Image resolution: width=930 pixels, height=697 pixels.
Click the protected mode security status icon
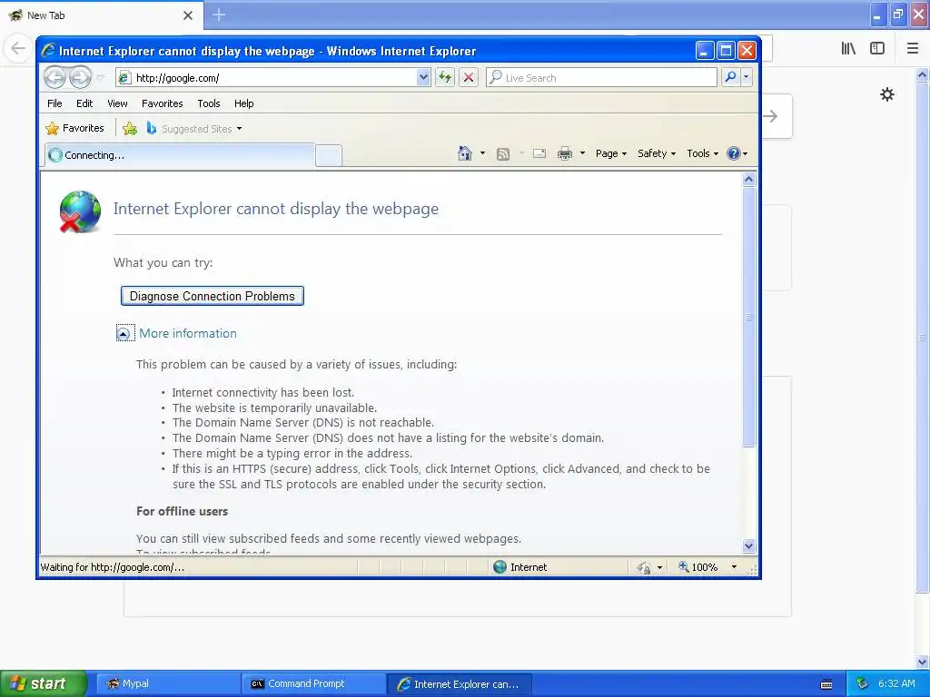644,567
